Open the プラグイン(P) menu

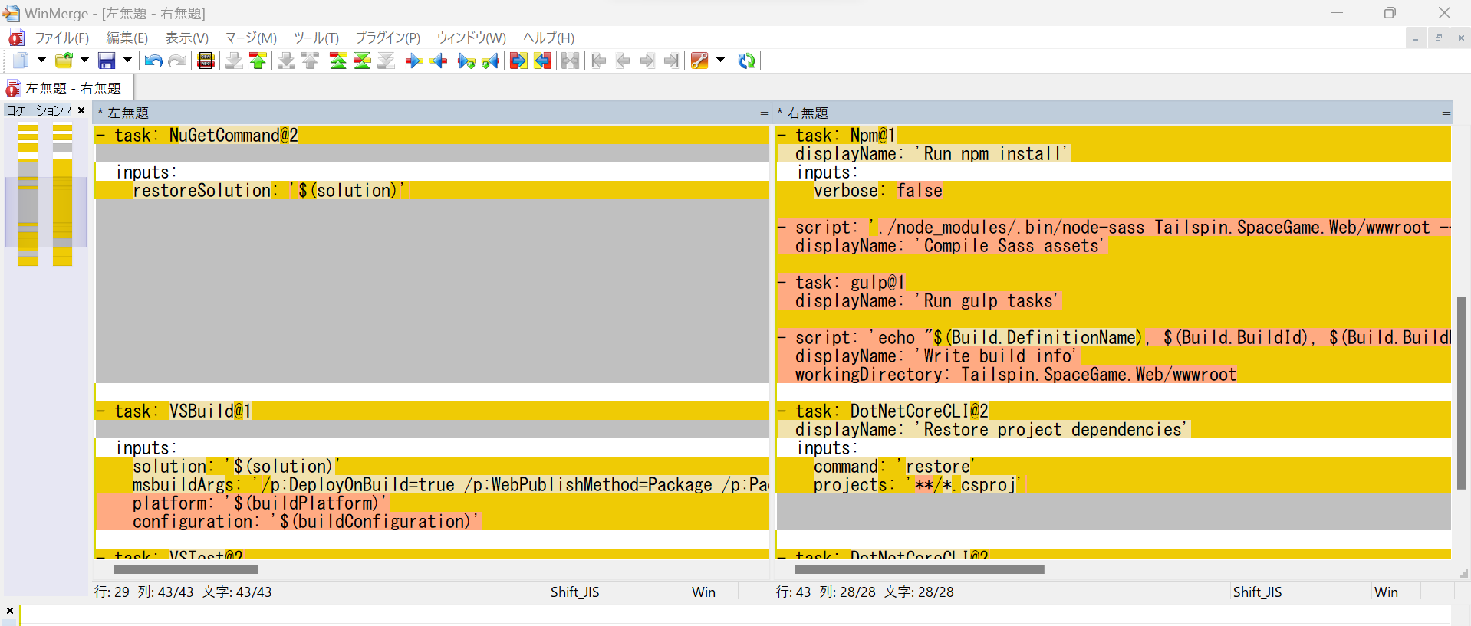(x=387, y=38)
